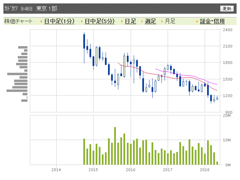Switch to the 日足 daily chart
This screenshot has height=180, width=240.
pyautogui.click(x=130, y=21)
